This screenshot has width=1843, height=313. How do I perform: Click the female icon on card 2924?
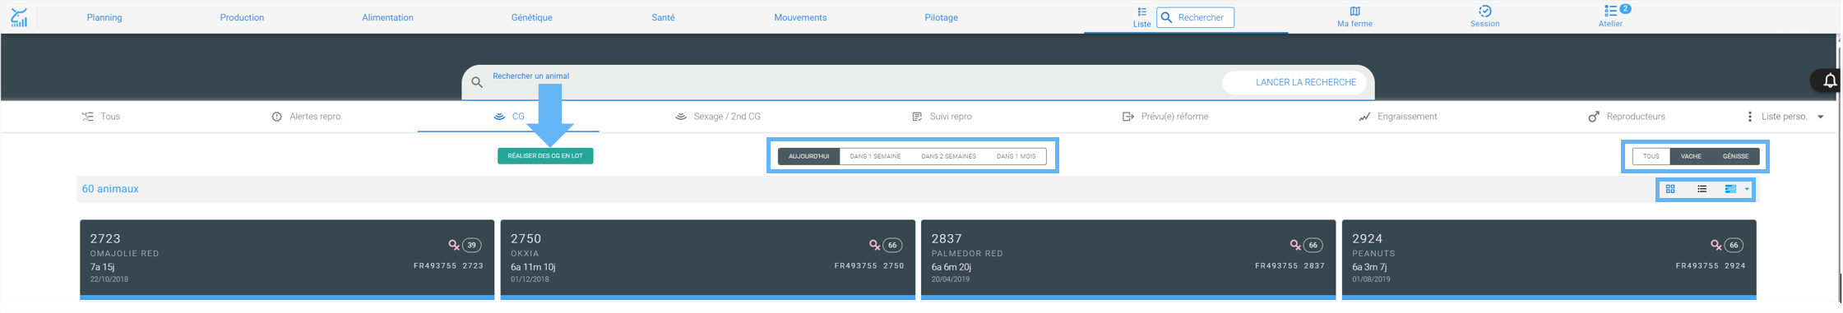[1716, 245]
